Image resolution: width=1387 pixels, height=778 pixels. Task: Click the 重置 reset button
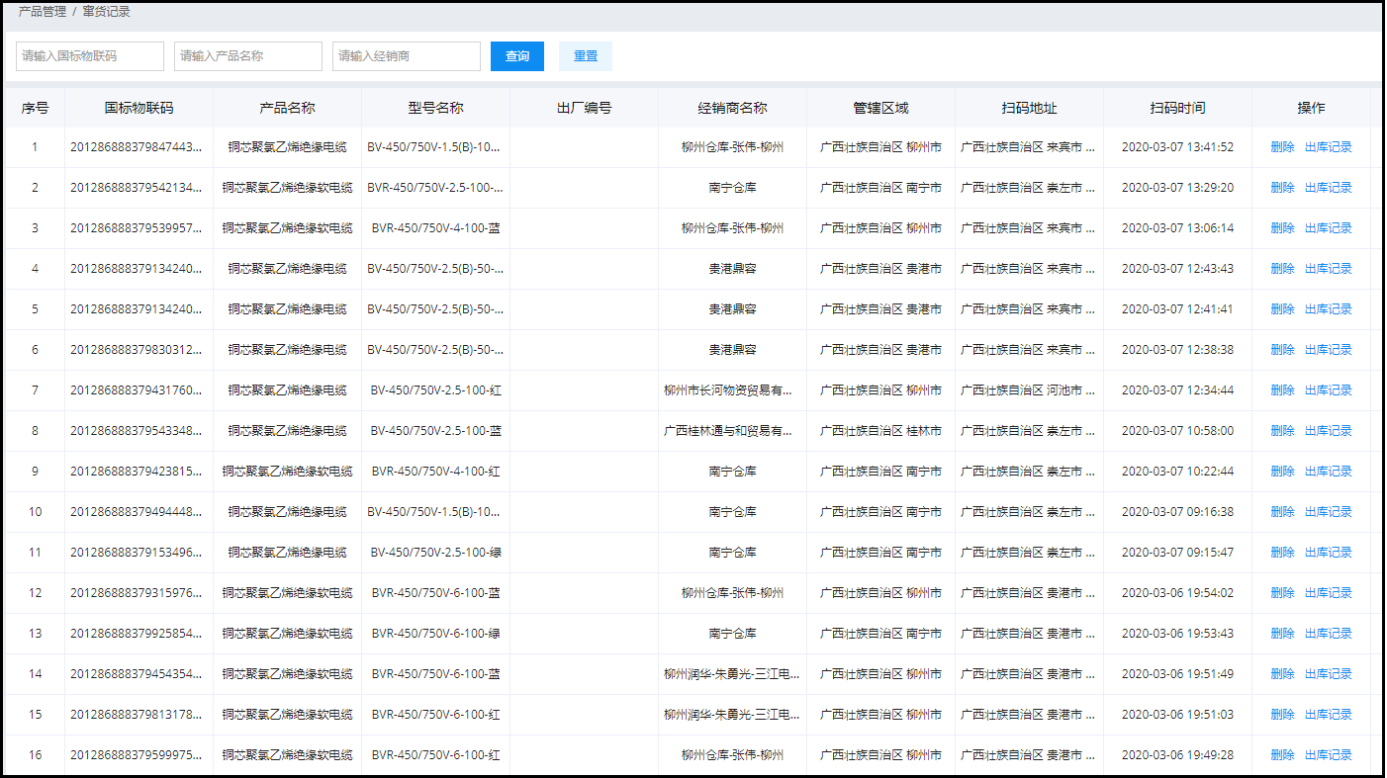click(585, 56)
